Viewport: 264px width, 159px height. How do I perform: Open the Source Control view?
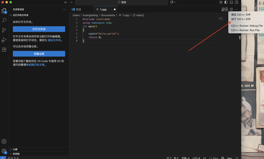click(4, 30)
